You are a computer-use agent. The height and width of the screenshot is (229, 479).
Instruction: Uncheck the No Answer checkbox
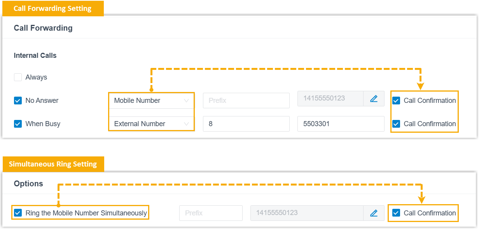coord(18,101)
